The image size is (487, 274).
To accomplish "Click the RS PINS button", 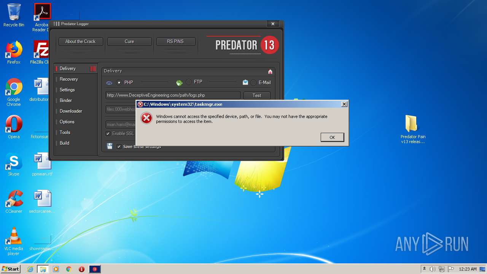I will [175, 41].
